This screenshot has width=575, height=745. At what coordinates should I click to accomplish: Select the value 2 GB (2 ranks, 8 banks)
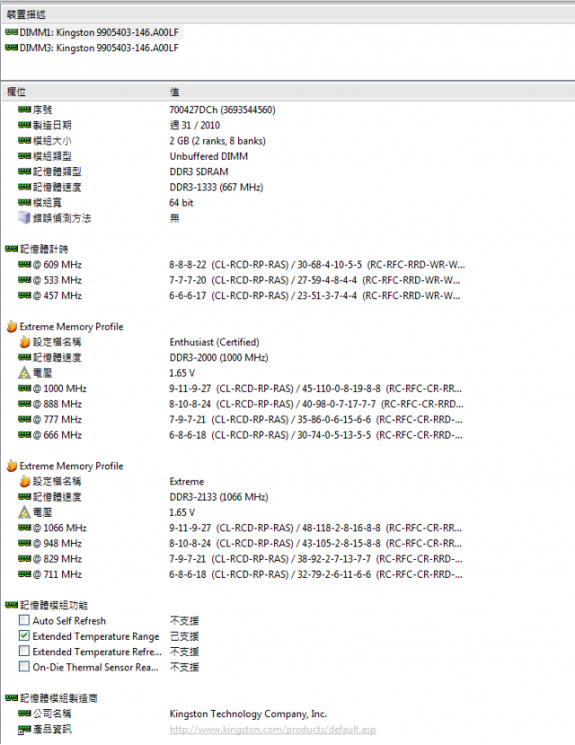click(x=217, y=140)
